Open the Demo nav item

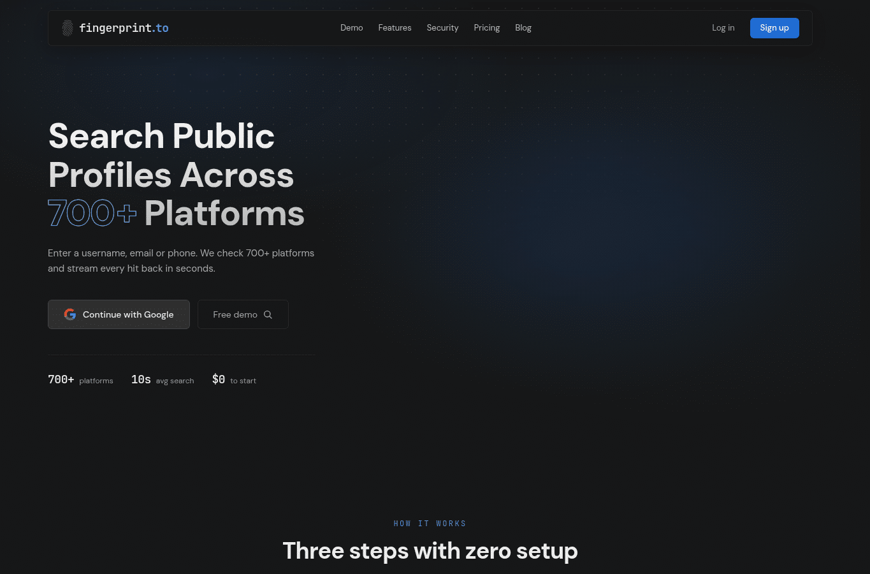pos(352,28)
